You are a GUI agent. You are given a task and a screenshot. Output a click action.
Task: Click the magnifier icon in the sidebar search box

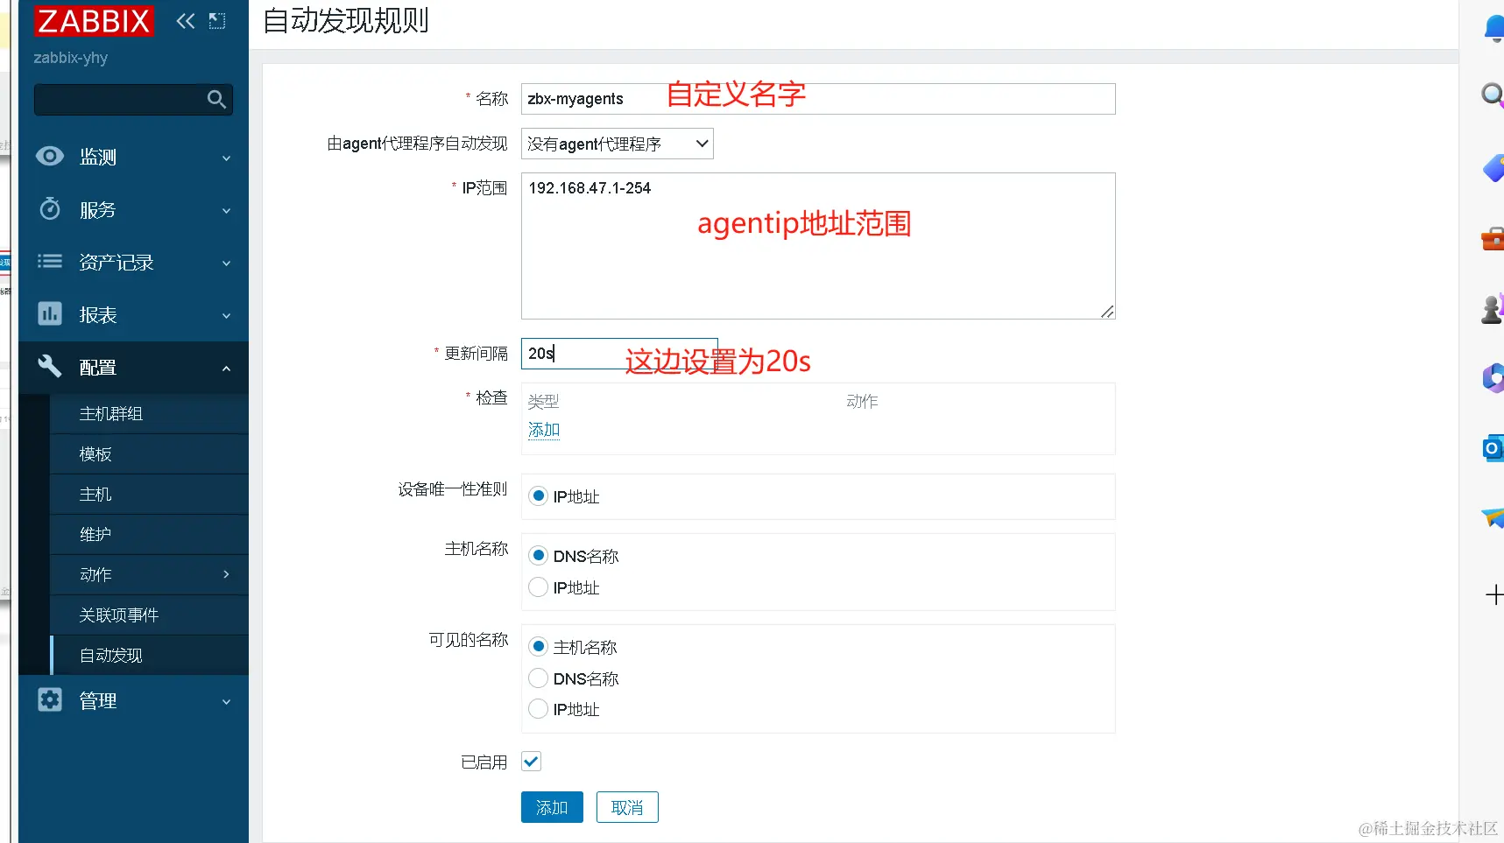click(x=216, y=100)
